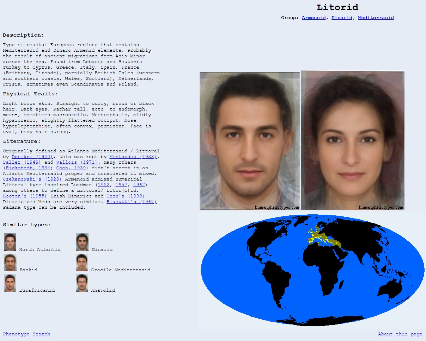Image resolution: width=426 pixels, height=341 pixels.
Task: Select the Dinarid similar type label
Action: point(102,250)
